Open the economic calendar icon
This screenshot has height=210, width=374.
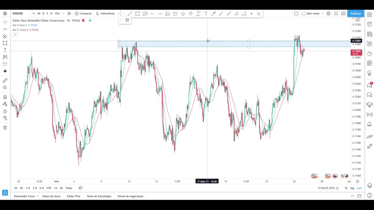[x=370, y=63]
